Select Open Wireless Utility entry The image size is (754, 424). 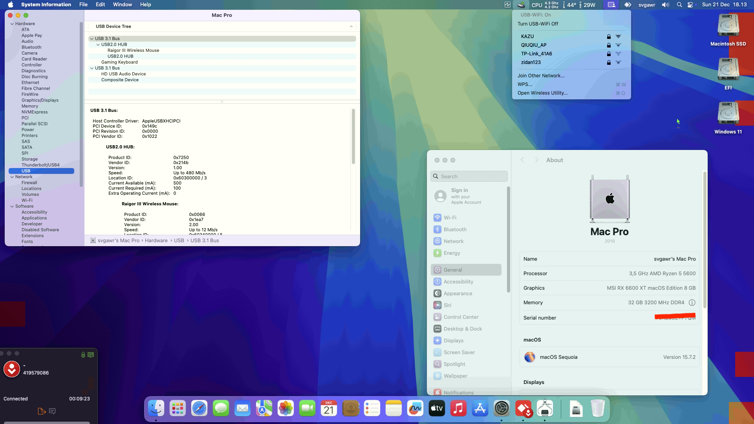point(571,93)
